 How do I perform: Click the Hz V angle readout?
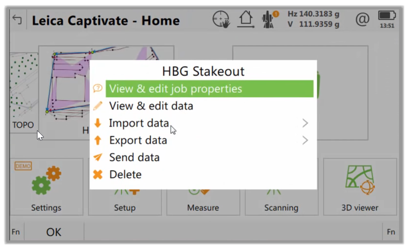(313, 19)
